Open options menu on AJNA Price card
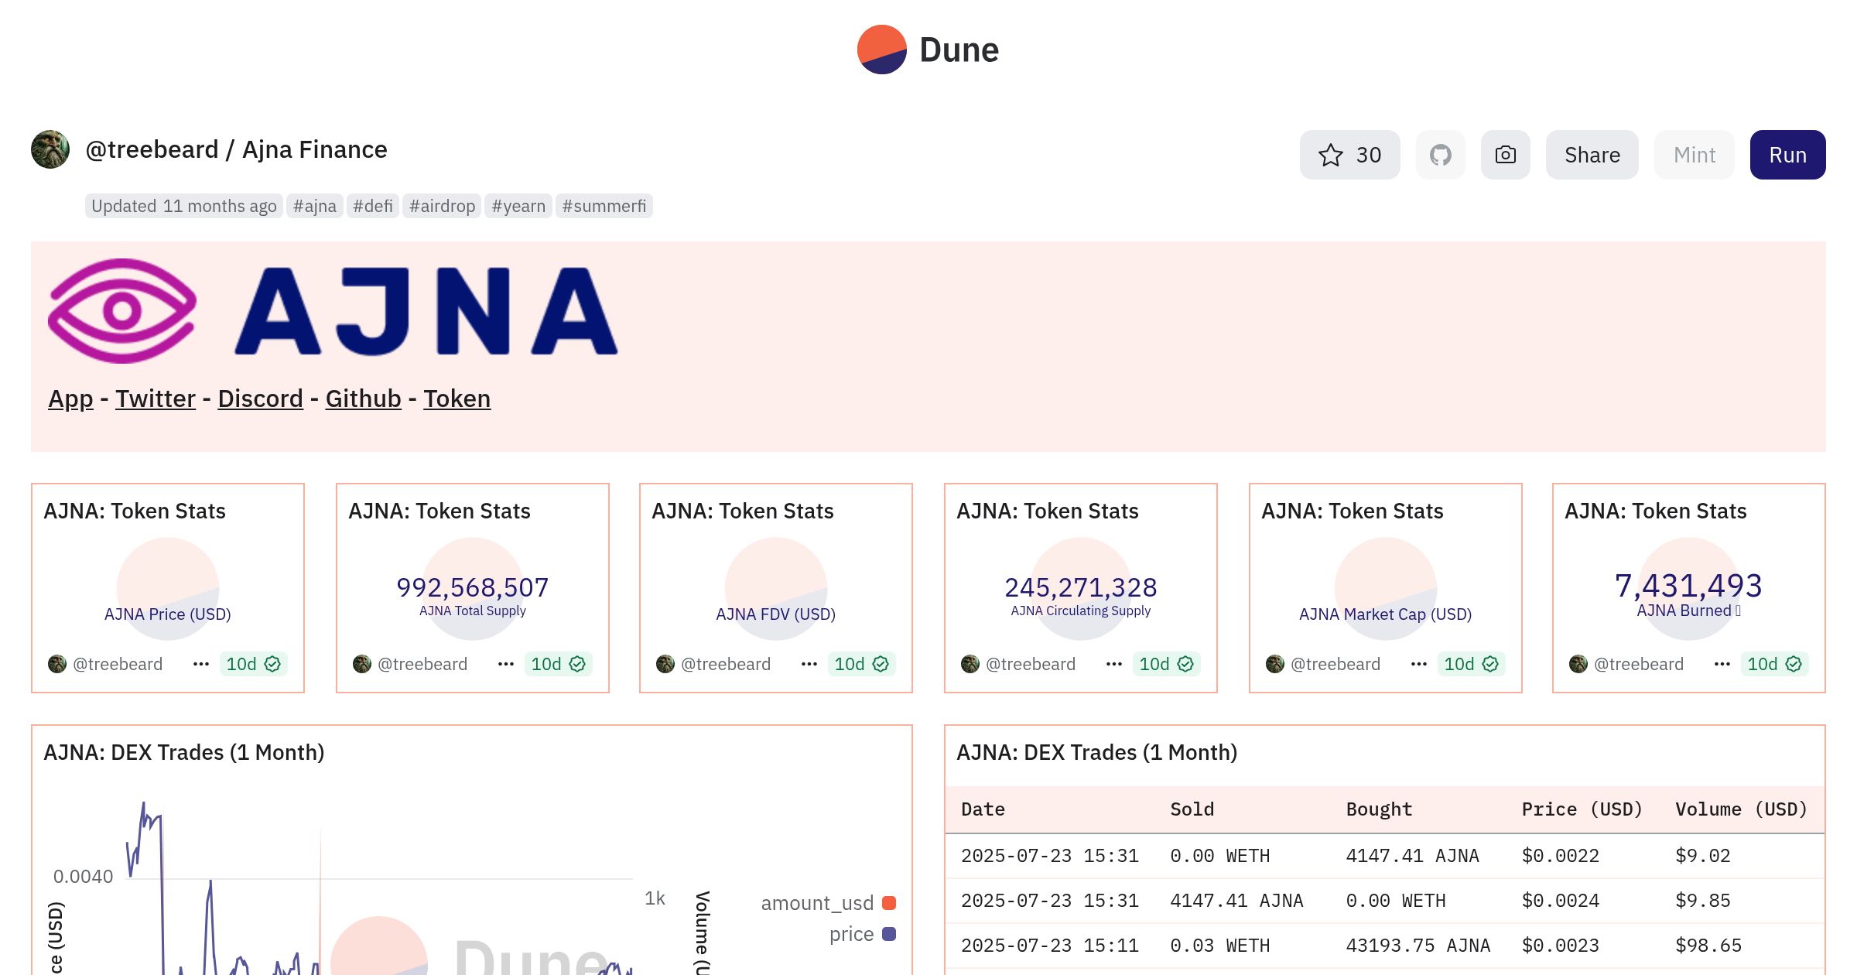The image size is (1857, 975). 201,664
